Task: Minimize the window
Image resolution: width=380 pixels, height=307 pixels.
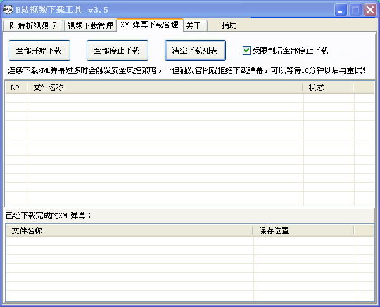Action: tap(341, 10)
